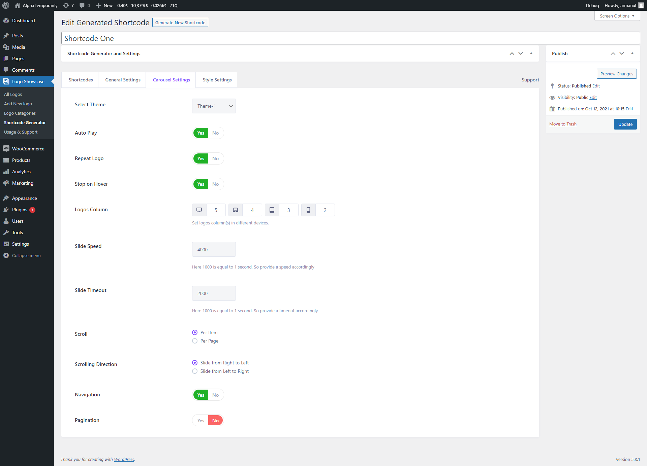Switch to Style Settings tab

216,79
